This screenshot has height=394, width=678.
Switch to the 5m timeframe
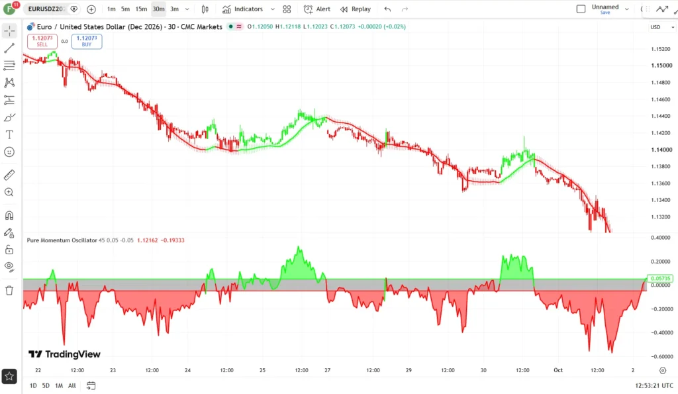click(125, 9)
